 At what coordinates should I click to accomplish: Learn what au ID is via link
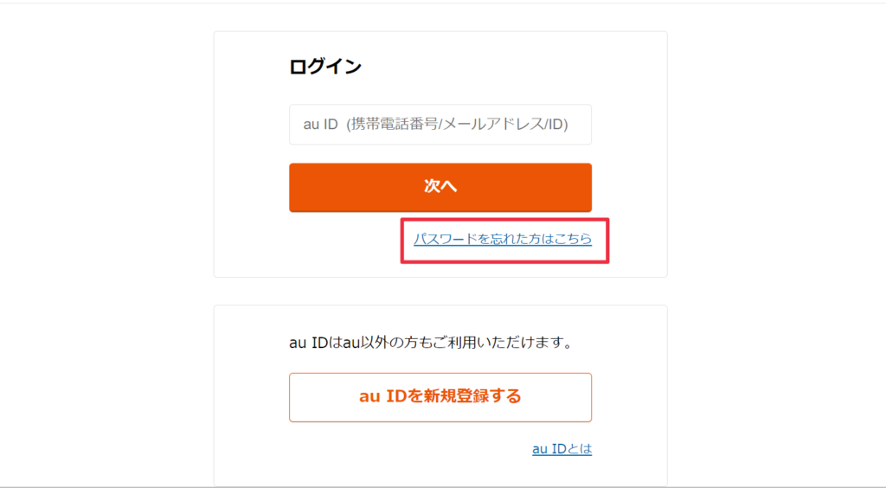pos(562,449)
